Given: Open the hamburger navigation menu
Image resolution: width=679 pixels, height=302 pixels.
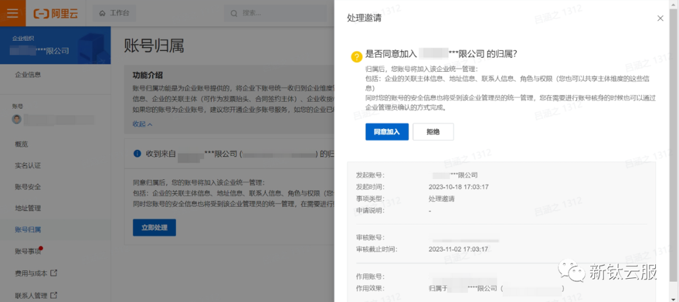Looking at the screenshot, I should pyautogui.click(x=13, y=13).
